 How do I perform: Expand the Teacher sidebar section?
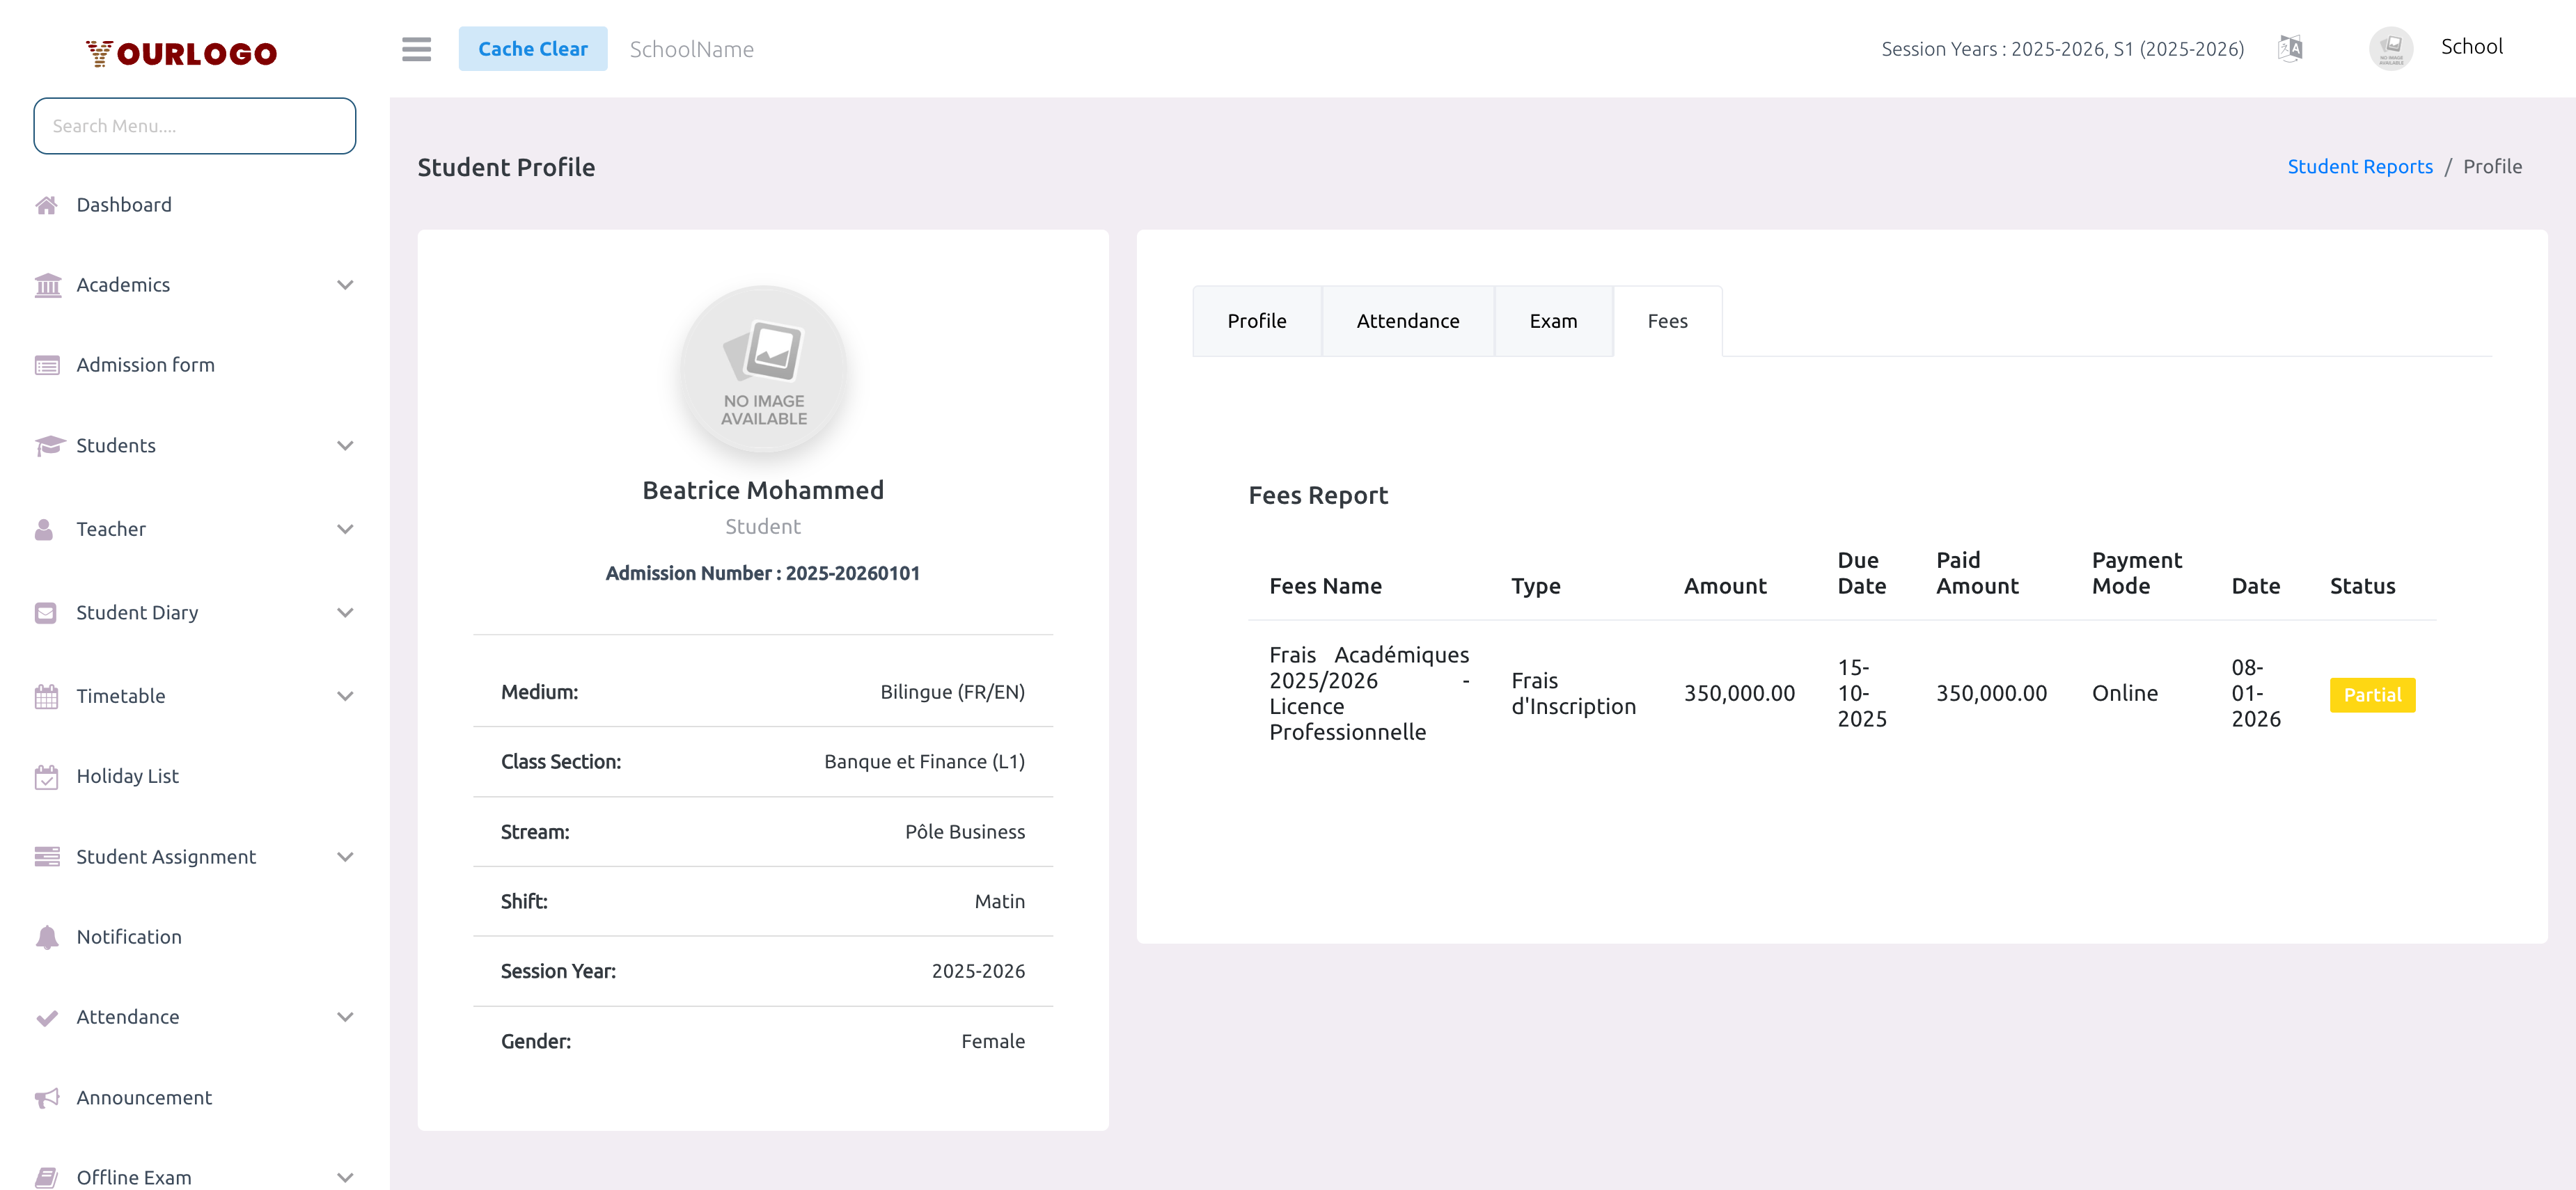pos(345,529)
